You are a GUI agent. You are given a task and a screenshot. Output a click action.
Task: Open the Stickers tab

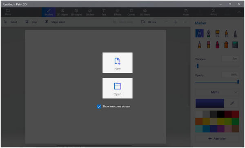click(90, 12)
